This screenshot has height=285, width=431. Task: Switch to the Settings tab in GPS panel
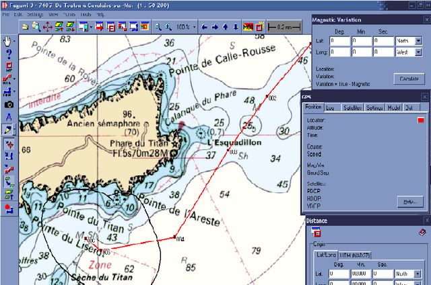(374, 108)
